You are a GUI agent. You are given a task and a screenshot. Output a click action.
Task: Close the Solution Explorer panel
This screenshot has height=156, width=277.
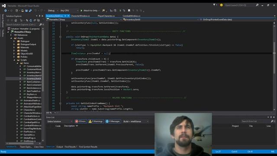[x=42, y=16]
